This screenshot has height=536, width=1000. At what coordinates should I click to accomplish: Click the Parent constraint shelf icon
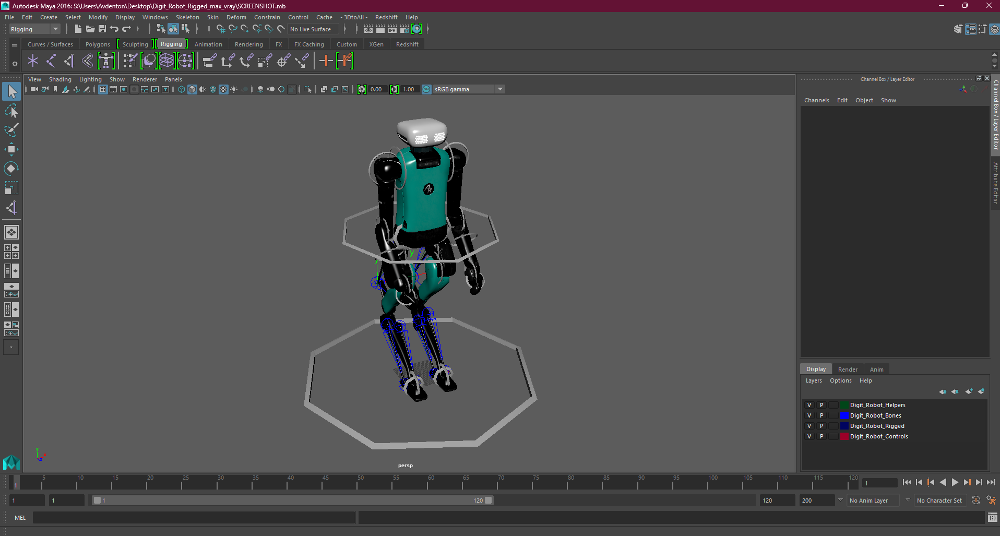pos(210,61)
